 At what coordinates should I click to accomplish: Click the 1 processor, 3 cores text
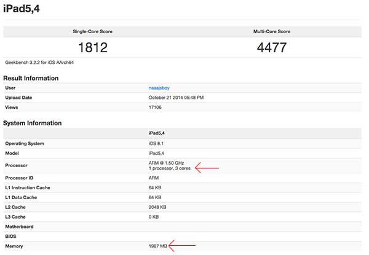click(x=170, y=168)
